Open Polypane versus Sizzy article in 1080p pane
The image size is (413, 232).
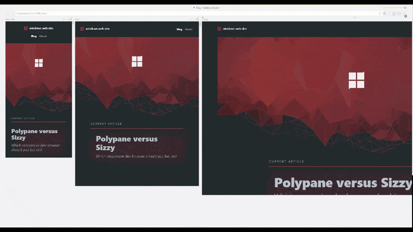point(343,183)
